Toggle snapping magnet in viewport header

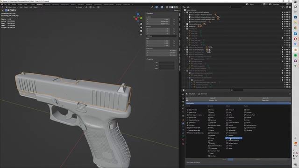pos(91,7)
